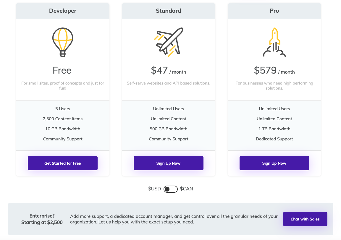Image resolution: width=341 pixels, height=240 pixels.
Task: Click the Standard plan header
Action: [x=169, y=11]
